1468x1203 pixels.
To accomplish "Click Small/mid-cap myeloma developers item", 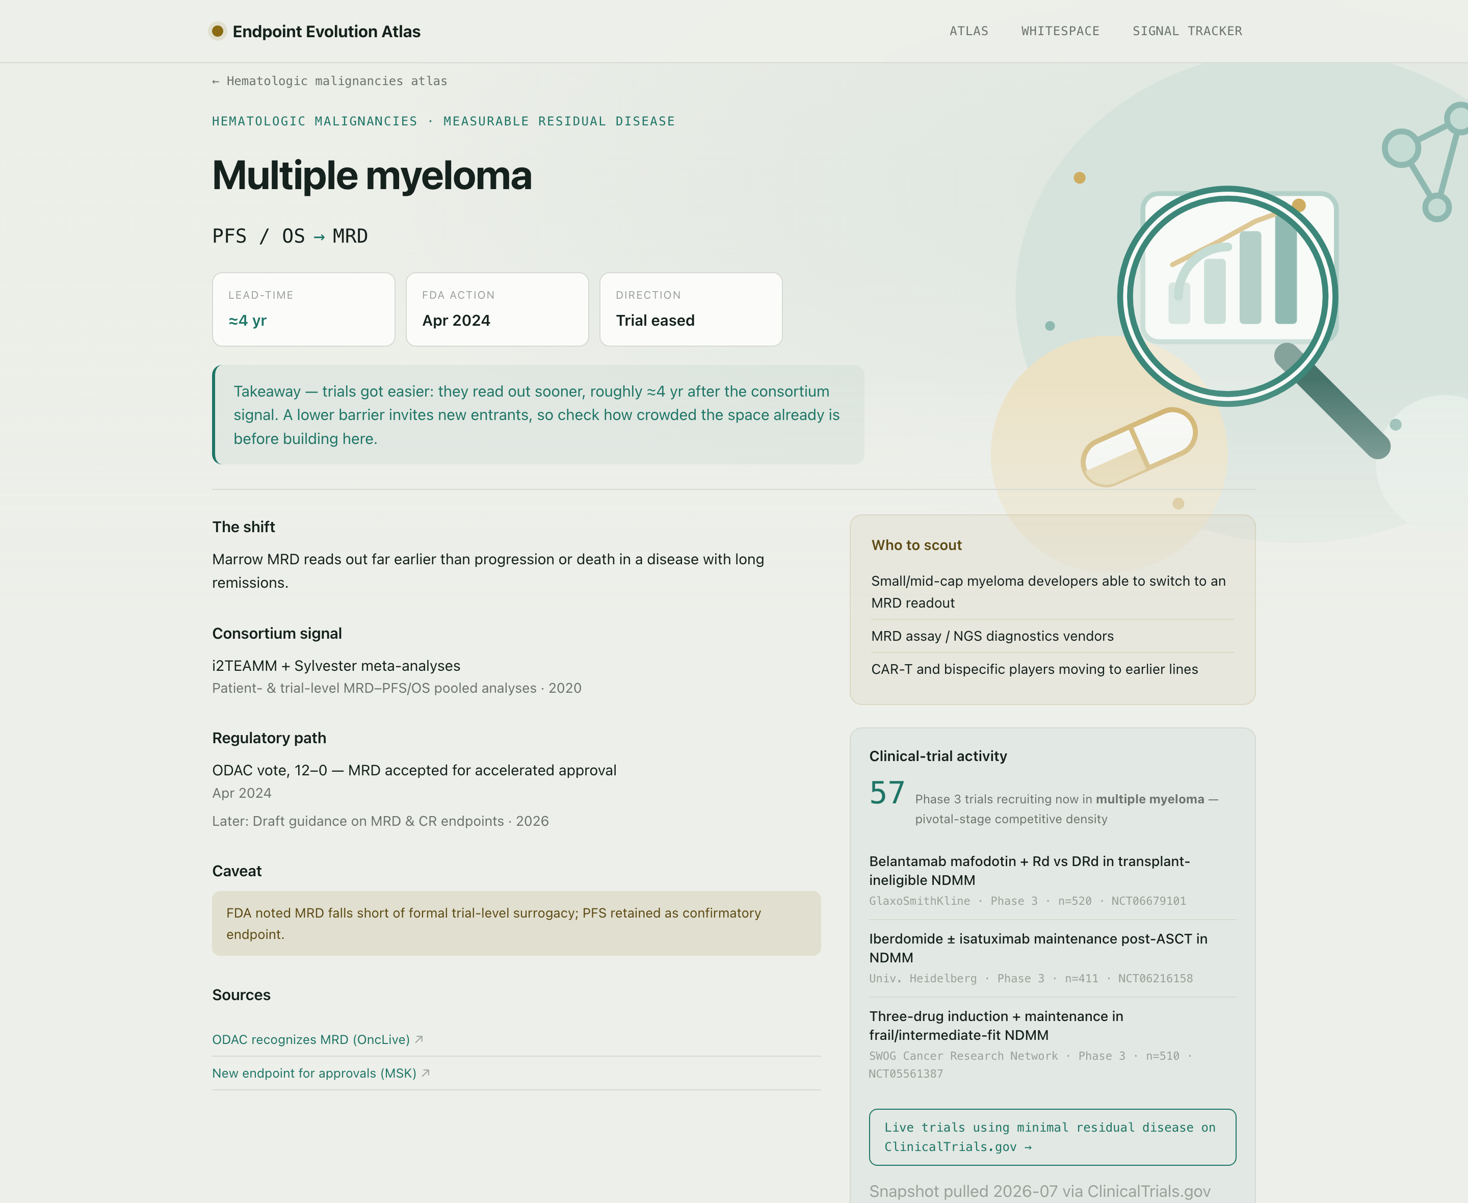I will click(x=1048, y=592).
